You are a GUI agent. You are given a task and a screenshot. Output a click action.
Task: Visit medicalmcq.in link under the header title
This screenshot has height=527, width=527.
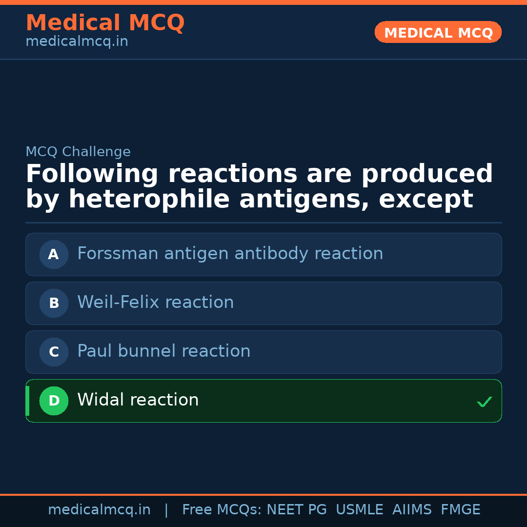[x=77, y=42]
